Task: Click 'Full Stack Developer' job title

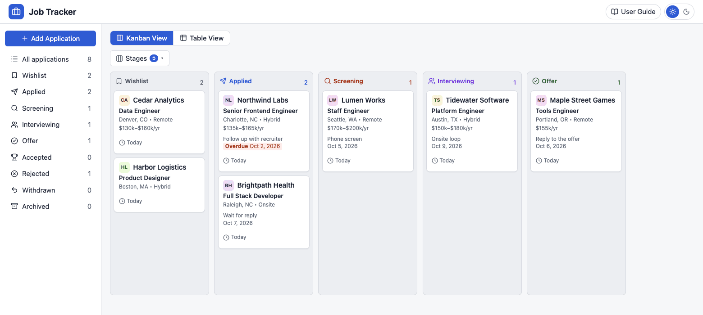Action: click(253, 196)
